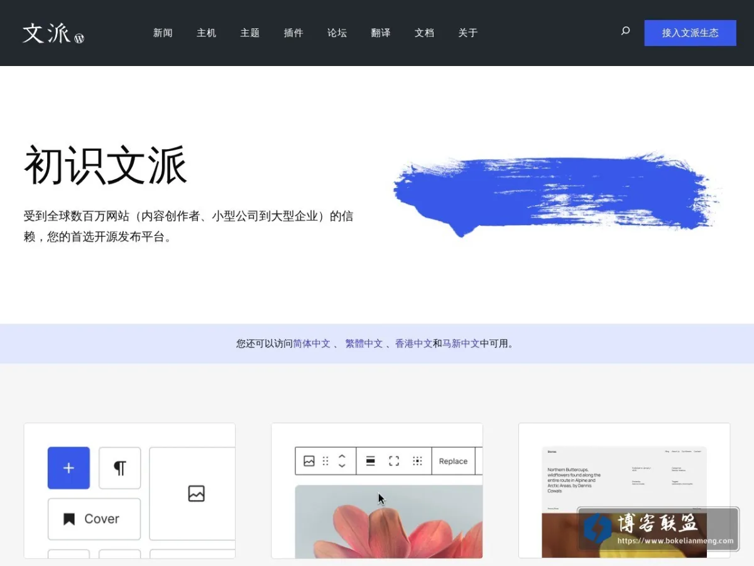Click the align icon in the block toolbar

coord(371,461)
